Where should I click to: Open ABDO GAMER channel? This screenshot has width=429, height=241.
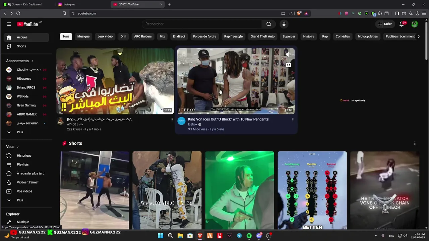point(26,114)
